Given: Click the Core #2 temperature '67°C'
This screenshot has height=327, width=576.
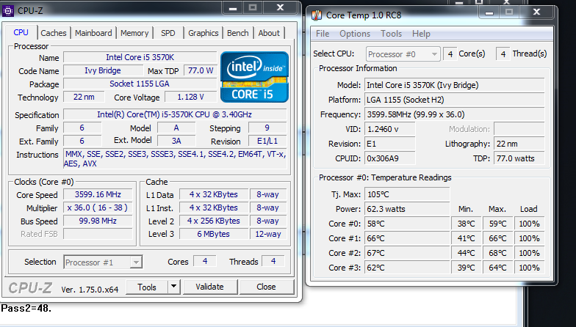Looking at the screenshot, I should point(407,253).
